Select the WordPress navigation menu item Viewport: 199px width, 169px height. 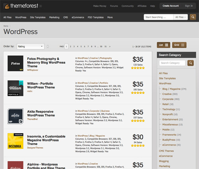coord(21,17)
